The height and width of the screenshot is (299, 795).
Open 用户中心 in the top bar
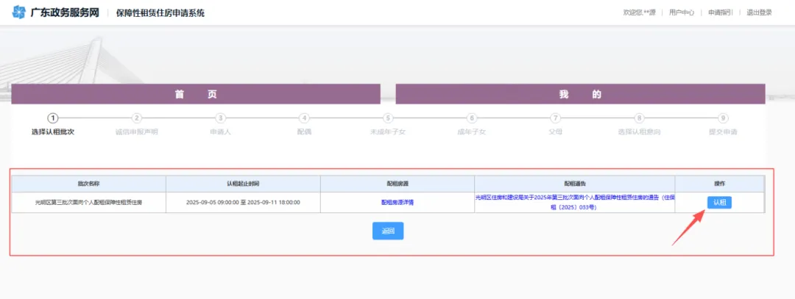tap(682, 12)
